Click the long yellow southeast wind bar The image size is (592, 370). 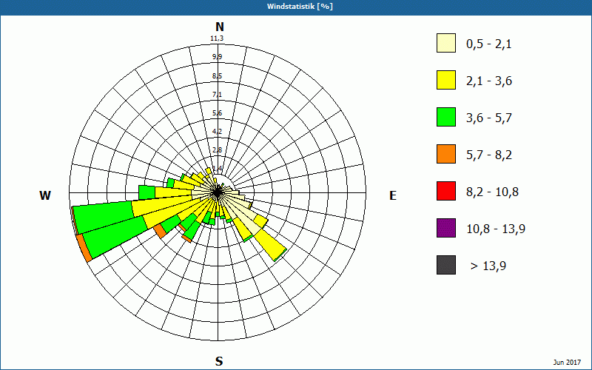tap(270, 245)
